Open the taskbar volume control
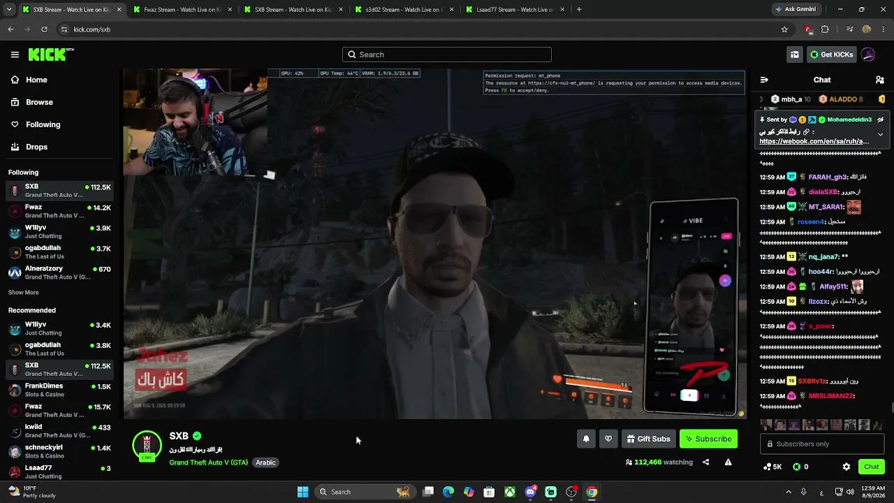The image size is (894, 503). tap(851, 492)
